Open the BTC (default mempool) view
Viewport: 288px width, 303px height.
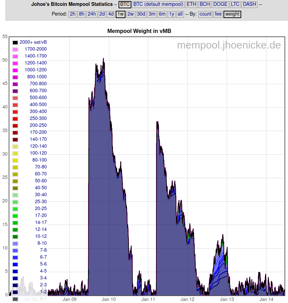tap(158, 5)
